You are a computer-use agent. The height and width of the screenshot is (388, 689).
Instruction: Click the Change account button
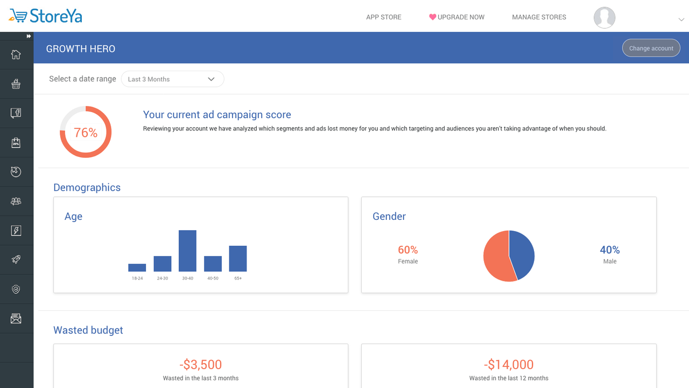pyautogui.click(x=651, y=48)
